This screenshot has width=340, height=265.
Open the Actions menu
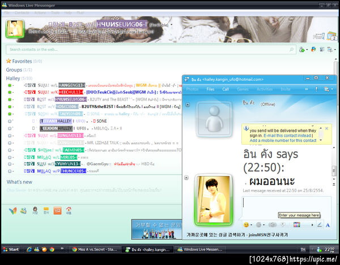click(40, 12)
